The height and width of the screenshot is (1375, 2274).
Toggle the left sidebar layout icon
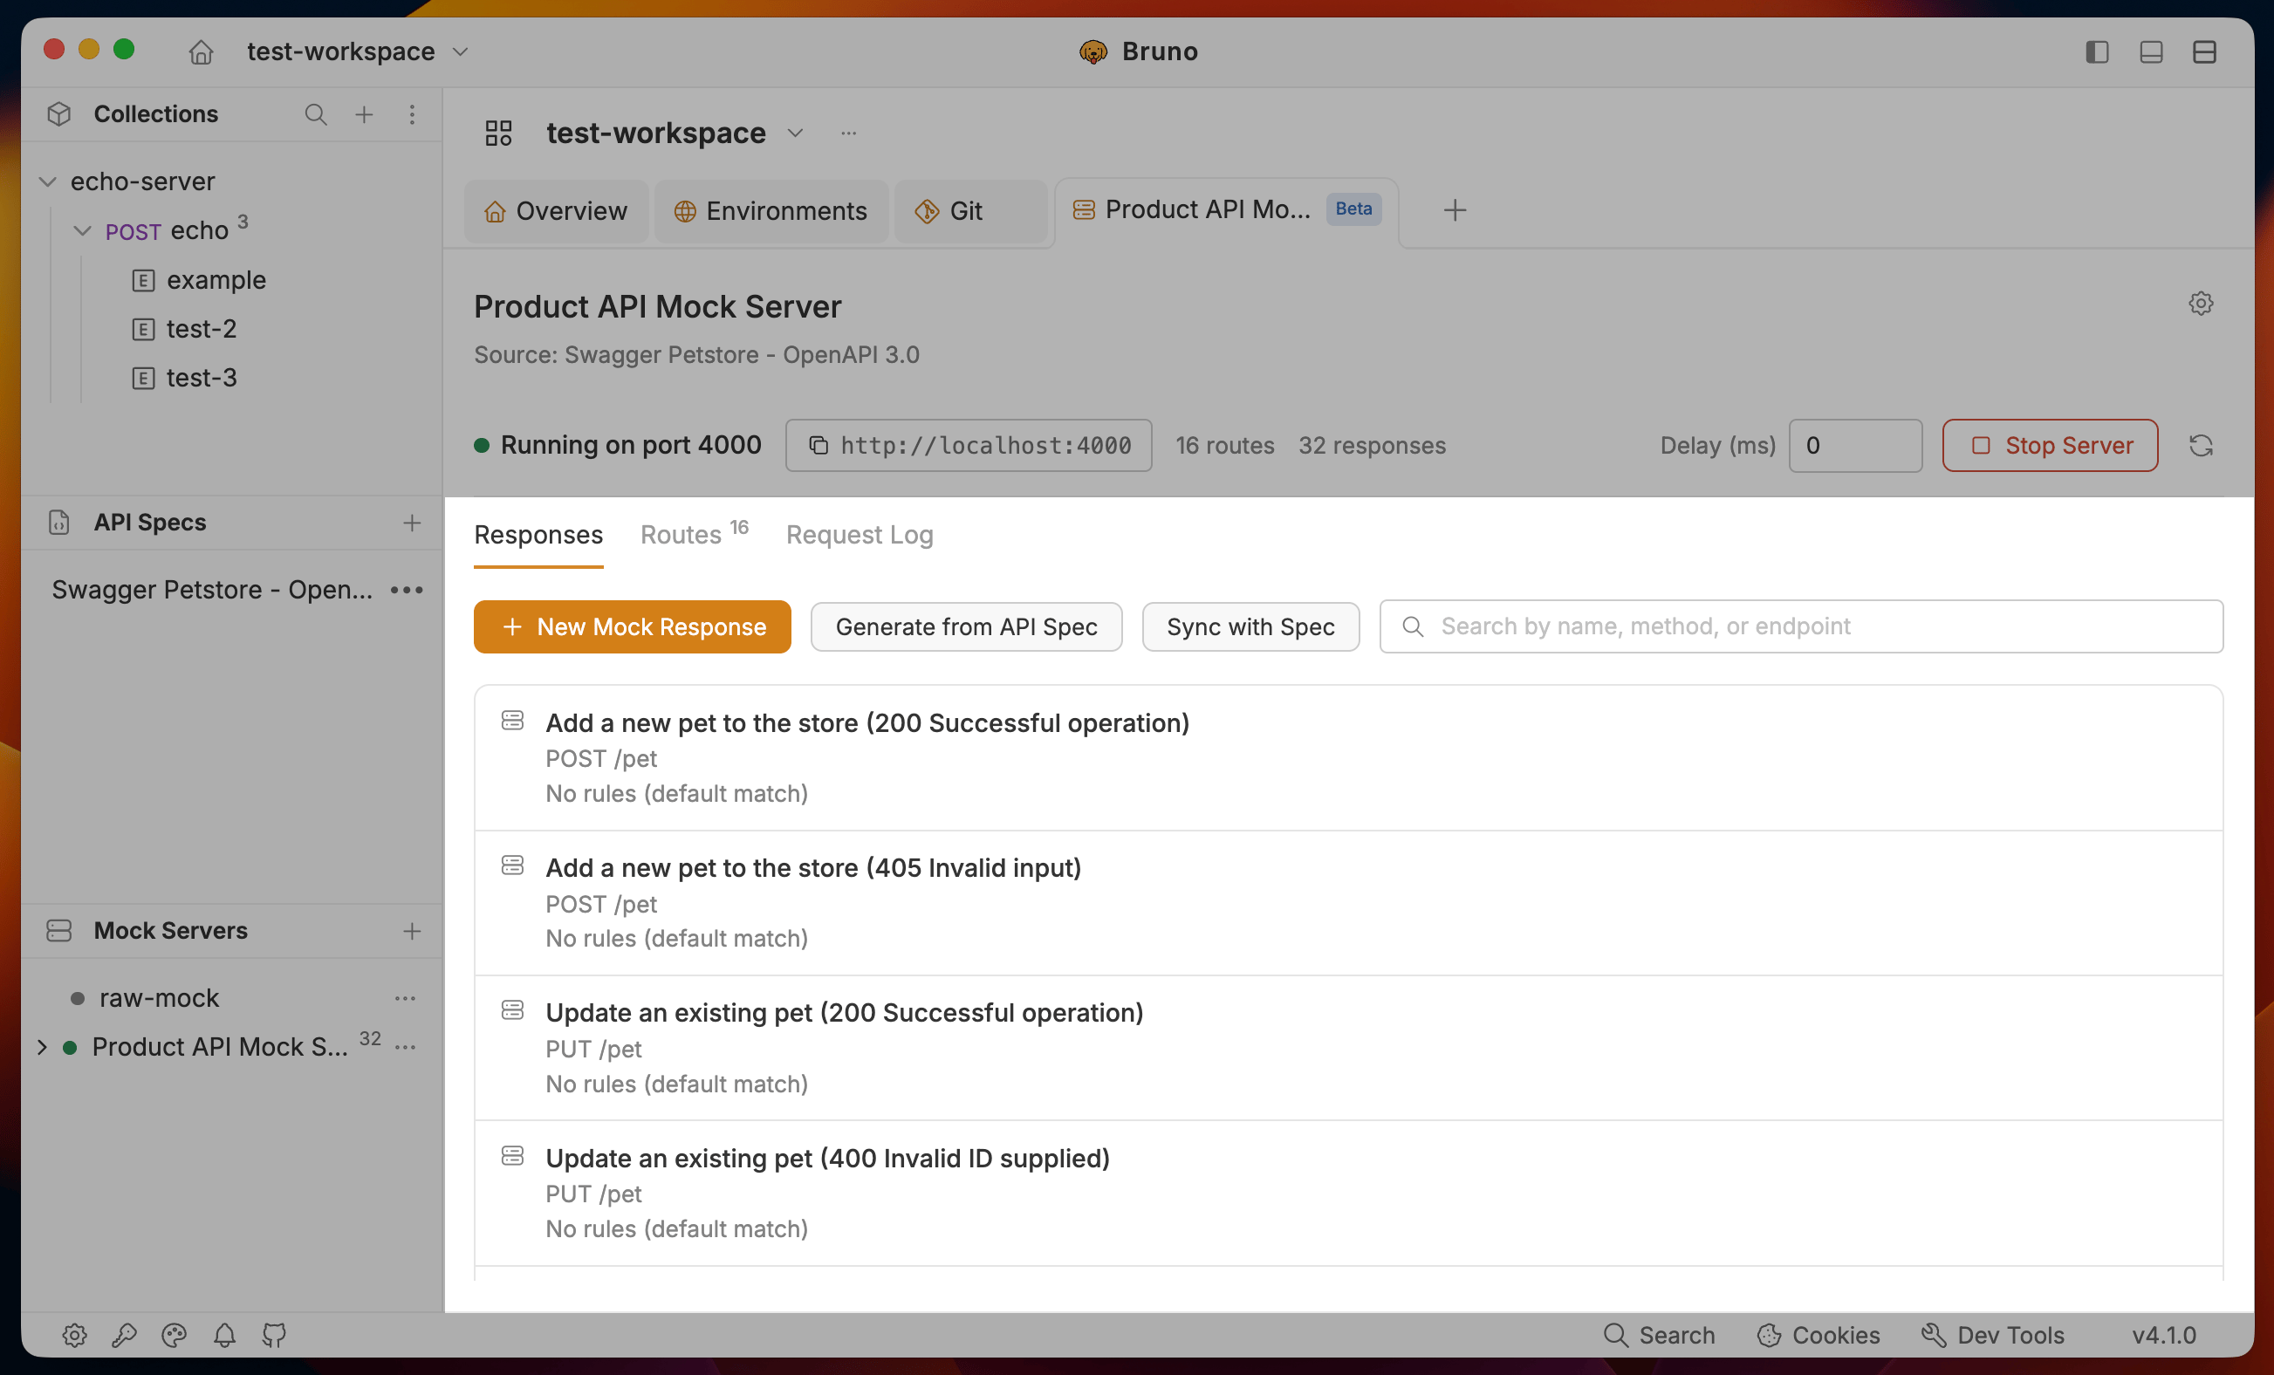click(2097, 51)
